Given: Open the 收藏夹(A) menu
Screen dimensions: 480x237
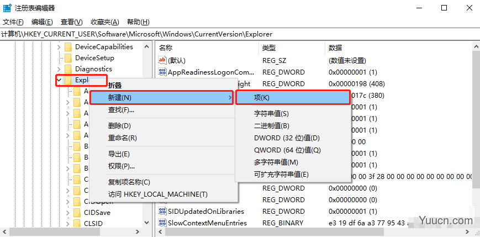Looking at the screenshot, I should click(x=105, y=22).
